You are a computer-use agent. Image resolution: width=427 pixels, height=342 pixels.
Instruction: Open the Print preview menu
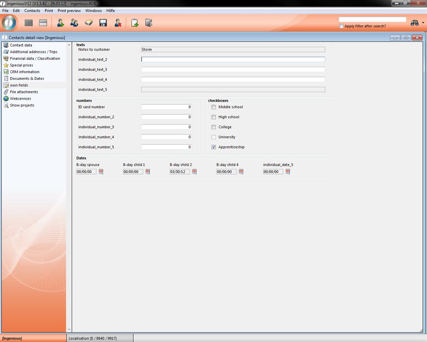[x=69, y=11]
